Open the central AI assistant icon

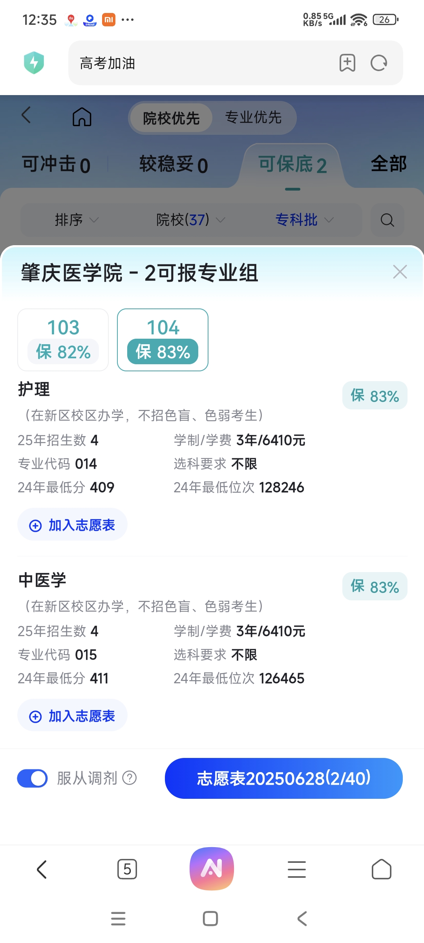[x=212, y=868]
